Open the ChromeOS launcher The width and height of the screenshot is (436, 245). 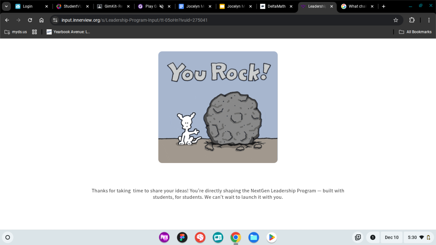8,238
